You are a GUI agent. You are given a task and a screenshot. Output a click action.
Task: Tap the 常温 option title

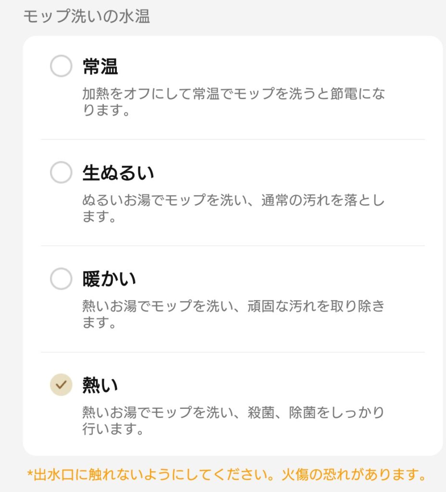[100, 67]
